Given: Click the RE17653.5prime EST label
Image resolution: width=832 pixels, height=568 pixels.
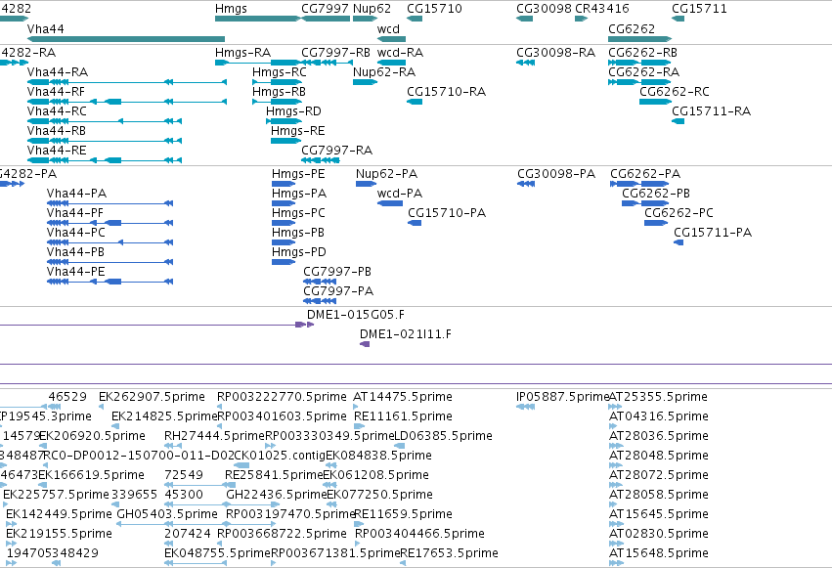Looking at the screenshot, I should point(450,553).
